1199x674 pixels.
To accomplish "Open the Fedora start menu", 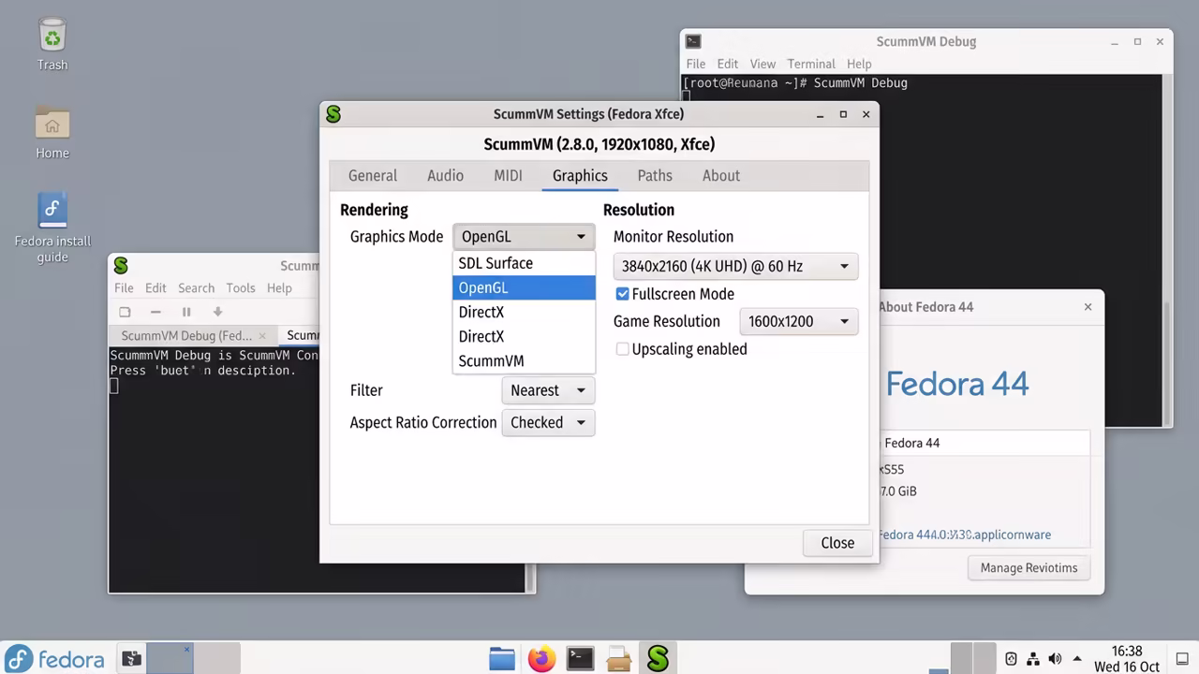I will pos(54,658).
